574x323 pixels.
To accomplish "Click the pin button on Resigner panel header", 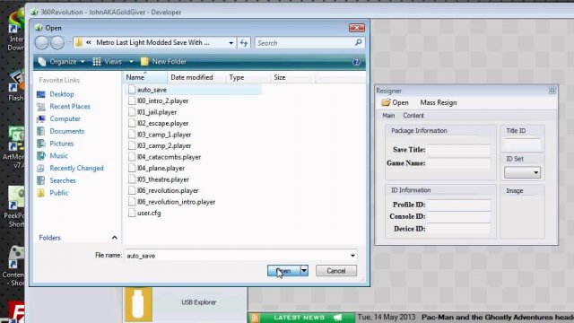I will pos(552,91).
